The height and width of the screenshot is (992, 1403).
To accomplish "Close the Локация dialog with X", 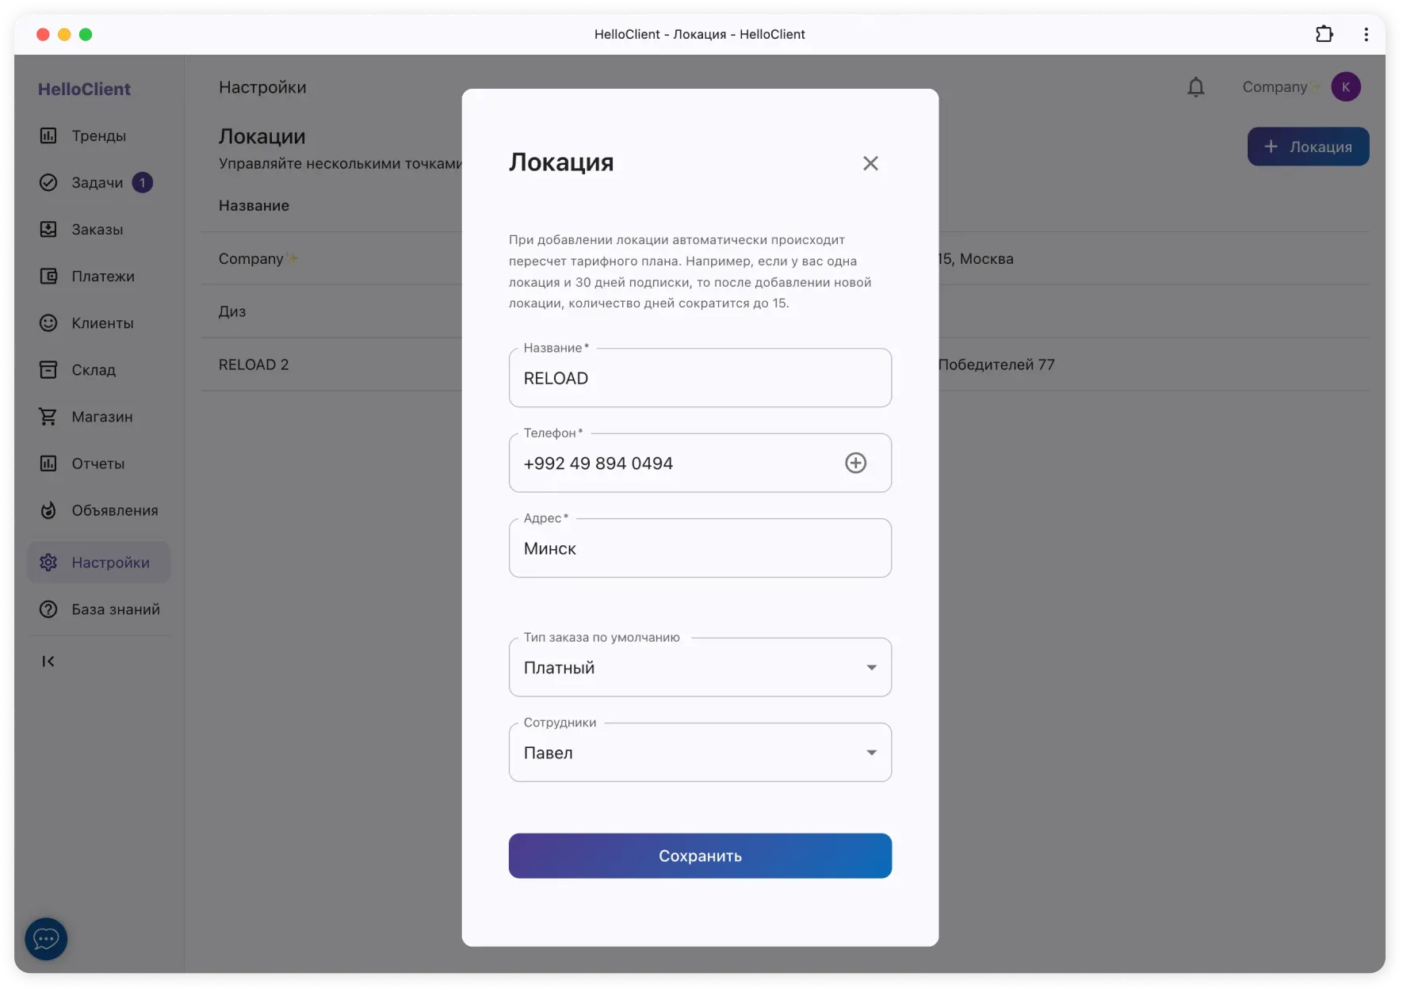I will (x=870, y=163).
